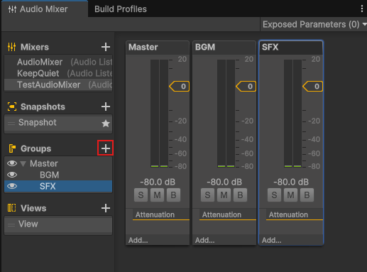The width and height of the screenshot is (367, 272).
Task: Collapse the Master group tree arrow
Action: [x=23, y=163]
